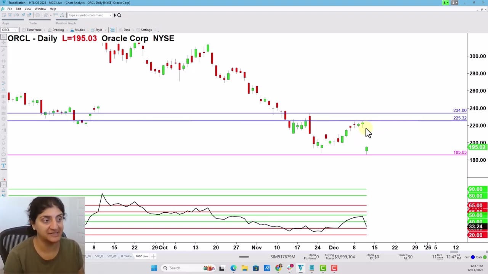Screen dimensions: 488x274
Task: Expand the Data dropdown arrow
Action: pos(133,30)
